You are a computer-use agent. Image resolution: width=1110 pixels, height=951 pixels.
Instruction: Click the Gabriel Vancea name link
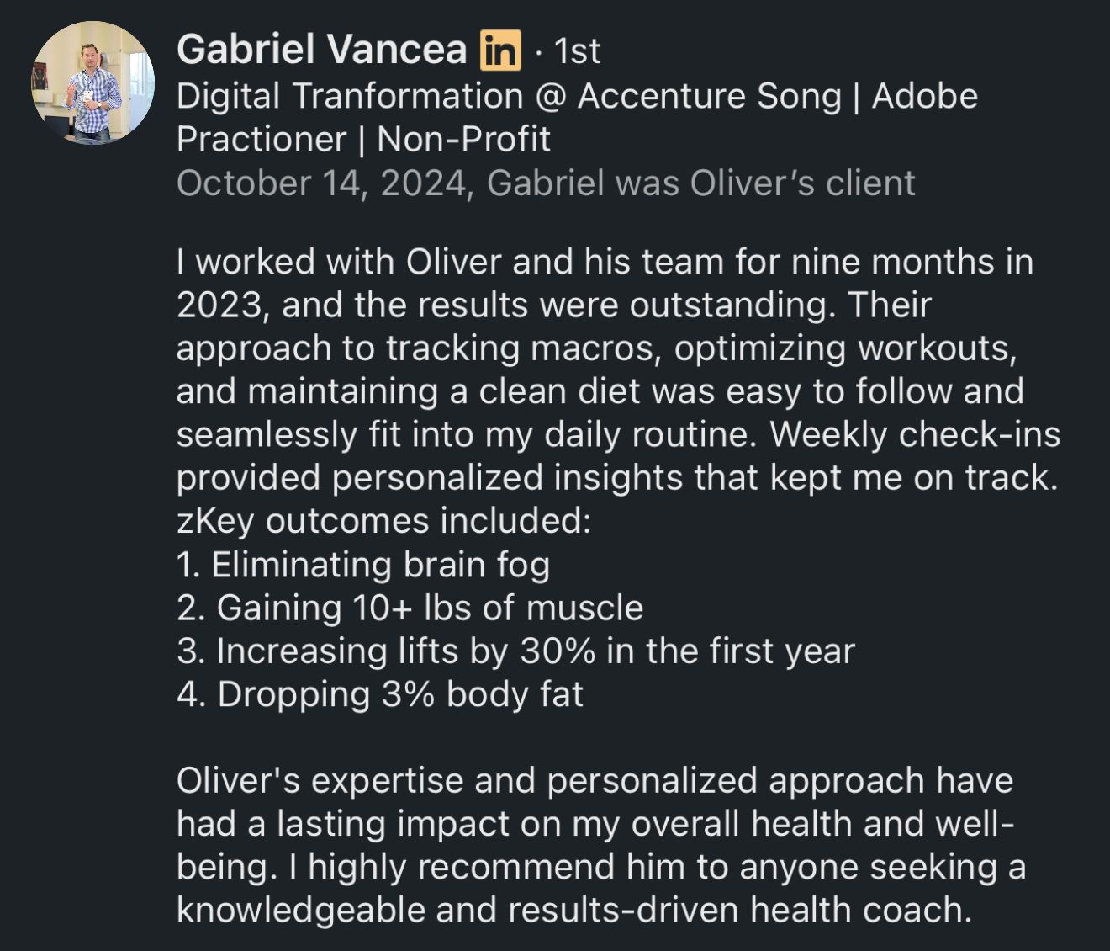pyautogui.click(x=321, y=50)
